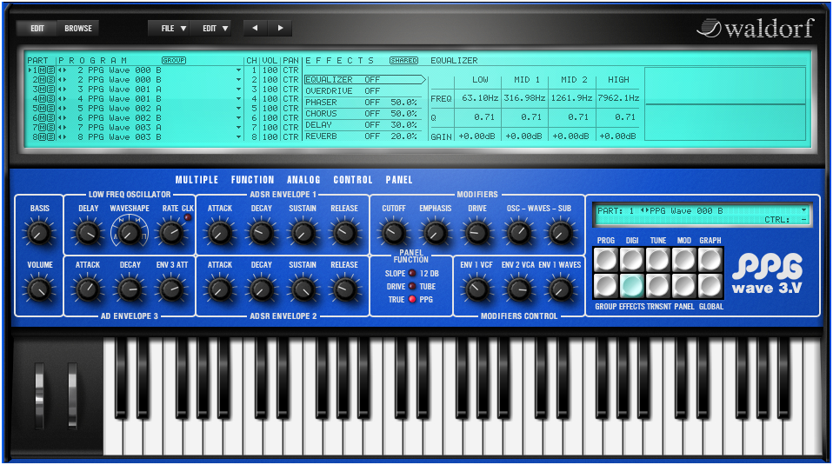Select the lit EFFECTS page button
The image size is (833, 465).
click(631, 286)
